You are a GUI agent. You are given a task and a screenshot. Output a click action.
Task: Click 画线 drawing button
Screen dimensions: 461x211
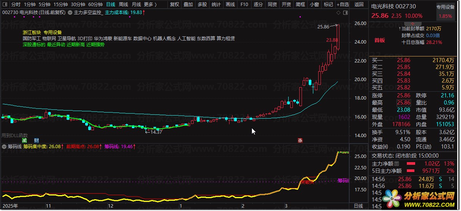pyautogui.click(x=230, y=5)
